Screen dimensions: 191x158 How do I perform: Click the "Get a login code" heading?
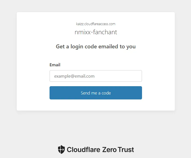click(95, 46)
